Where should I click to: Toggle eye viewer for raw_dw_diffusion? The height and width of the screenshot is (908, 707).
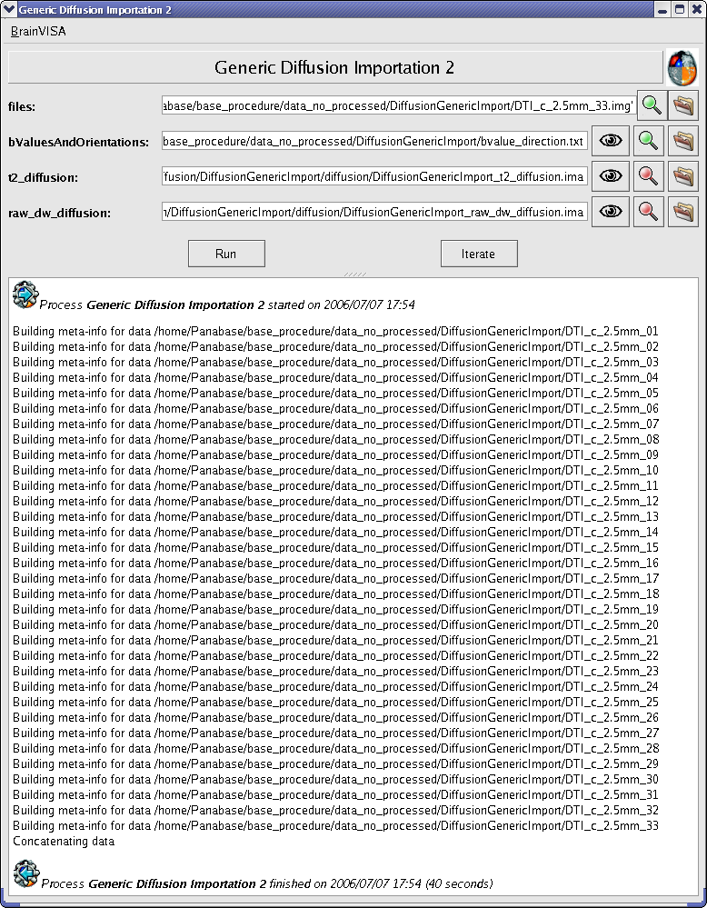612,212
